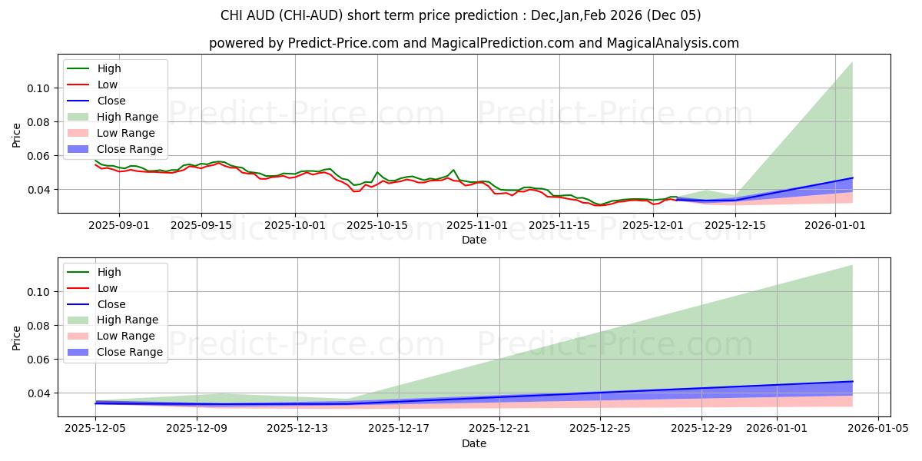922x461 pixels.
Task: Click the High Range green swatch in upper chart legend
Action: click(79, 117)
